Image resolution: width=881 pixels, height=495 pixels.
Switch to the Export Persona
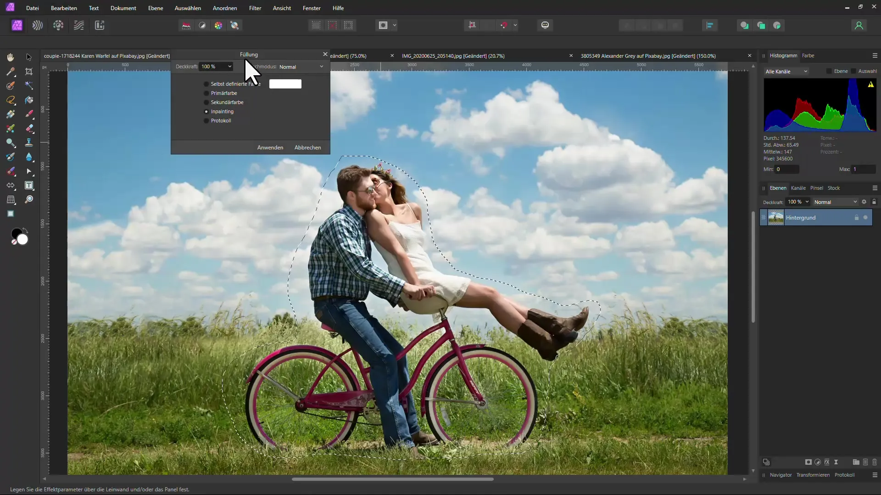coord(100,25)
